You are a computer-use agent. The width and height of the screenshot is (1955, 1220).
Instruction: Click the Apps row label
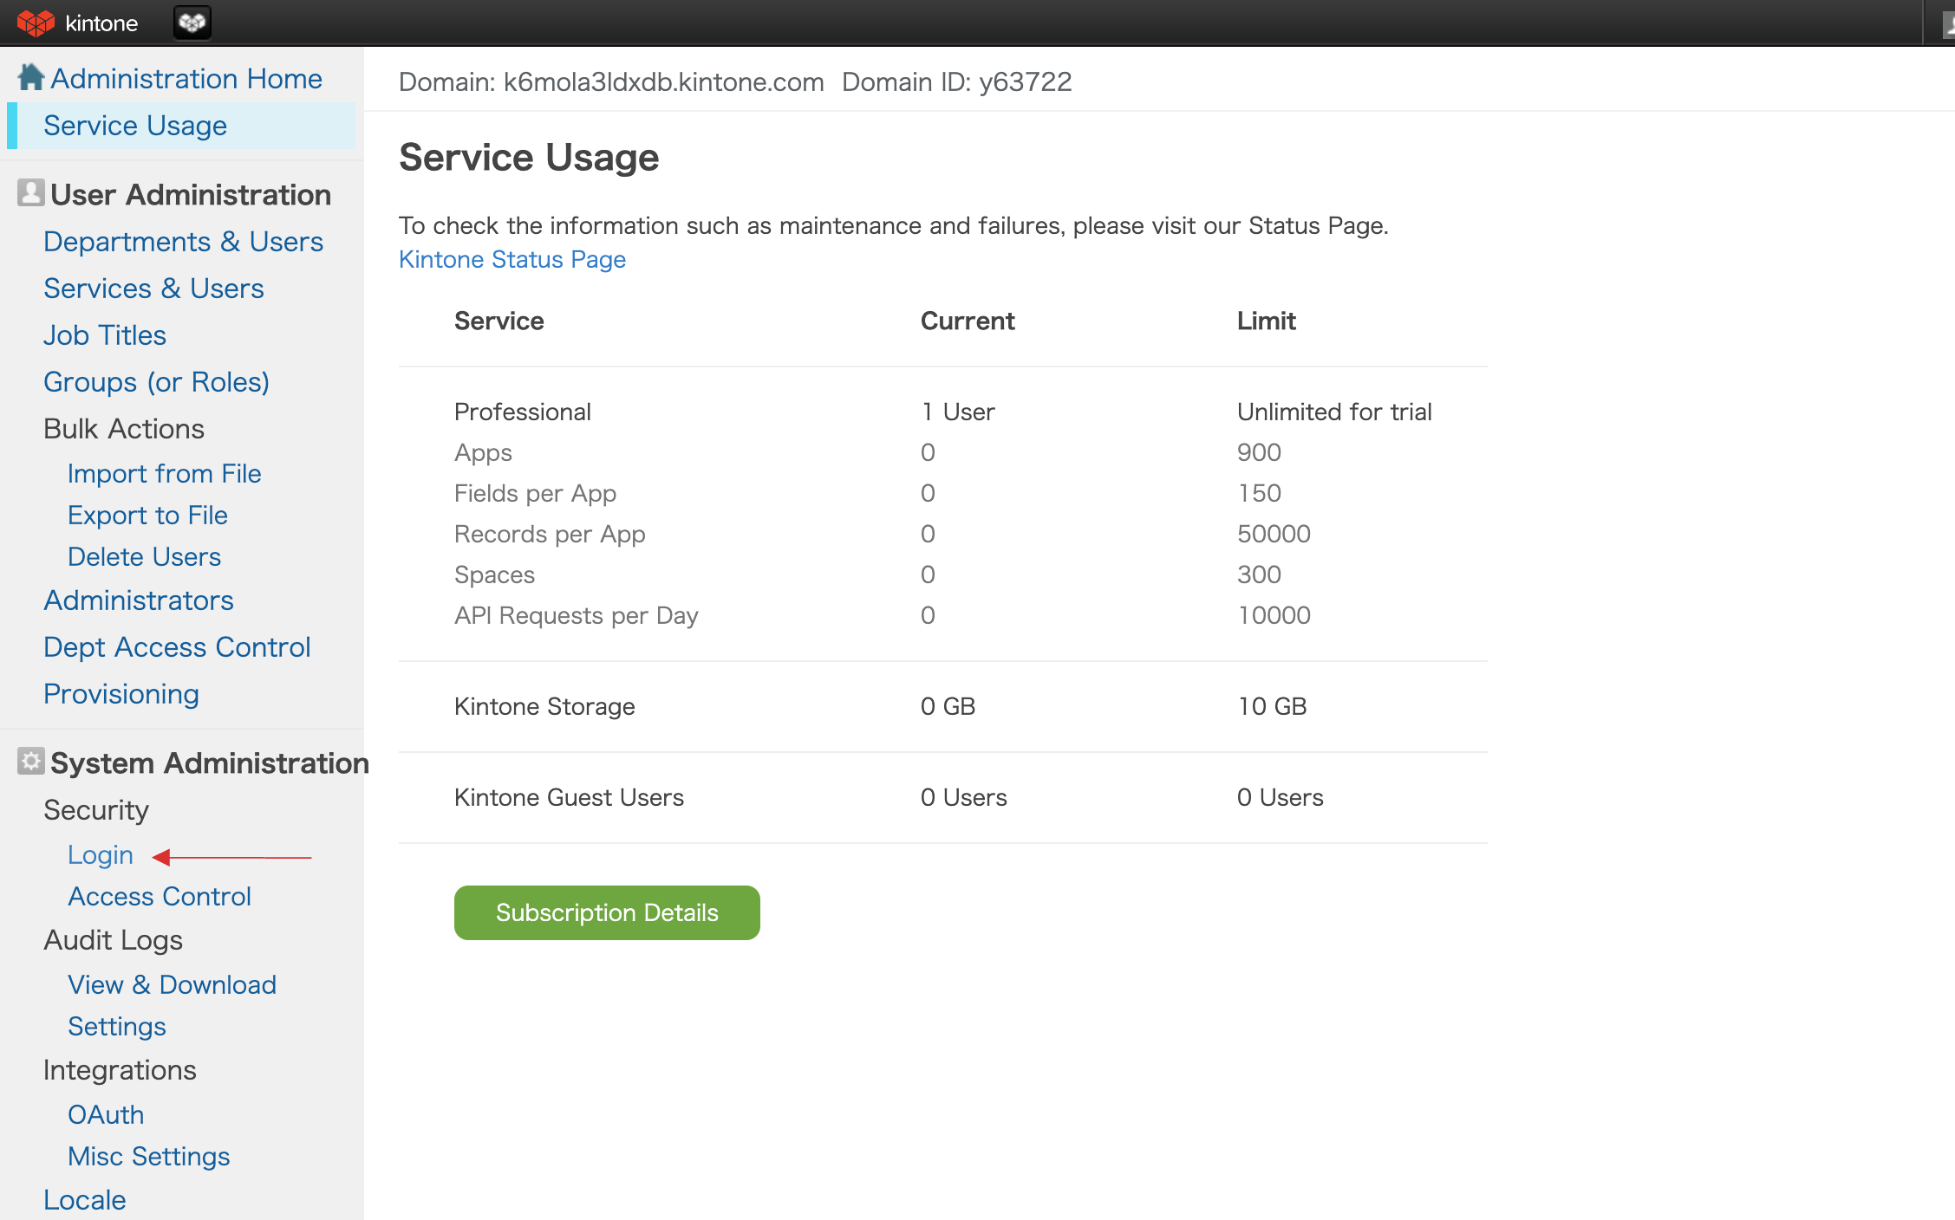(x=483, y=452)
